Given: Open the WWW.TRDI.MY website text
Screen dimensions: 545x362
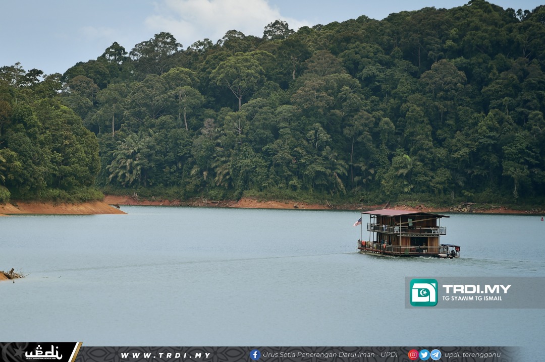Looking at the screenshot, I should (166, 355).
